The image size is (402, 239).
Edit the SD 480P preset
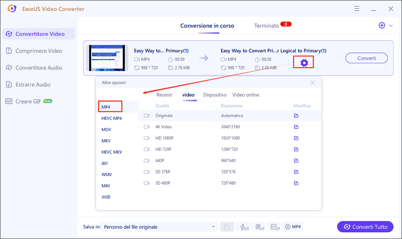[296, 183]
